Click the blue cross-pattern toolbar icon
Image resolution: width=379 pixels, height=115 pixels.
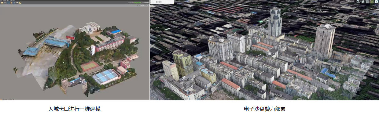(14, 3)
